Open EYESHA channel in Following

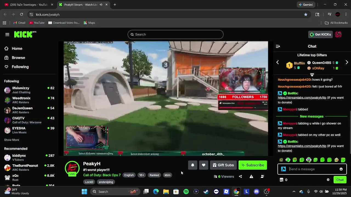[x=29, y=130]
